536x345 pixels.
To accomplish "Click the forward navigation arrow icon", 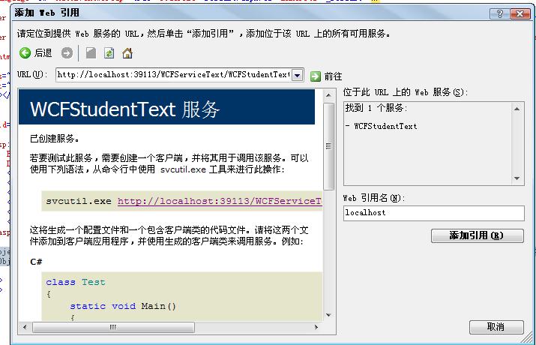I will click(x=67, y=53).
